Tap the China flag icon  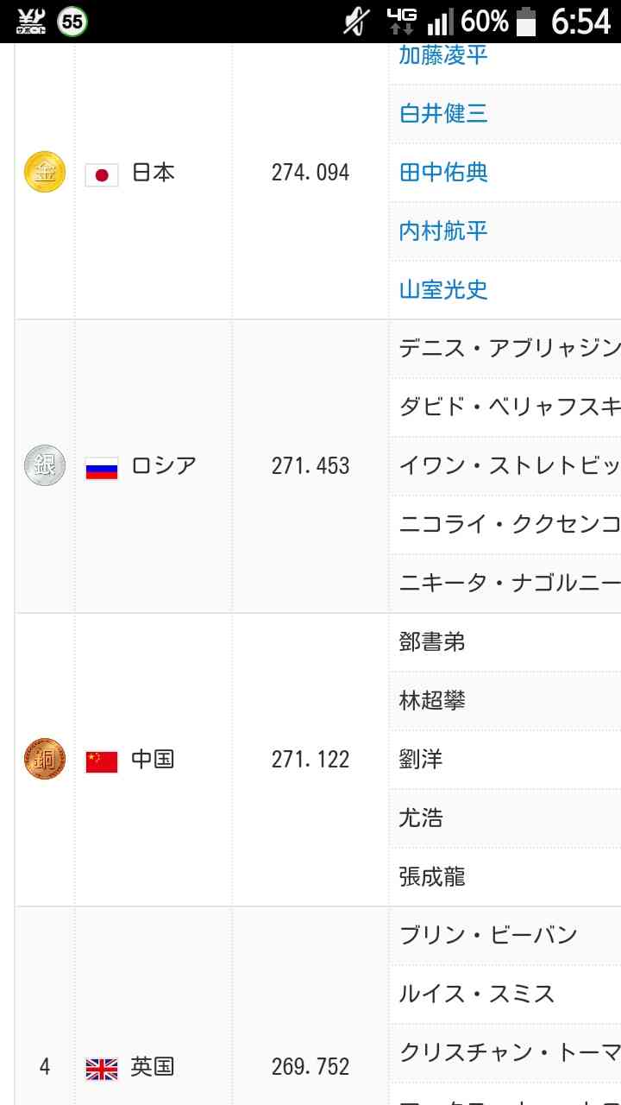102,761
